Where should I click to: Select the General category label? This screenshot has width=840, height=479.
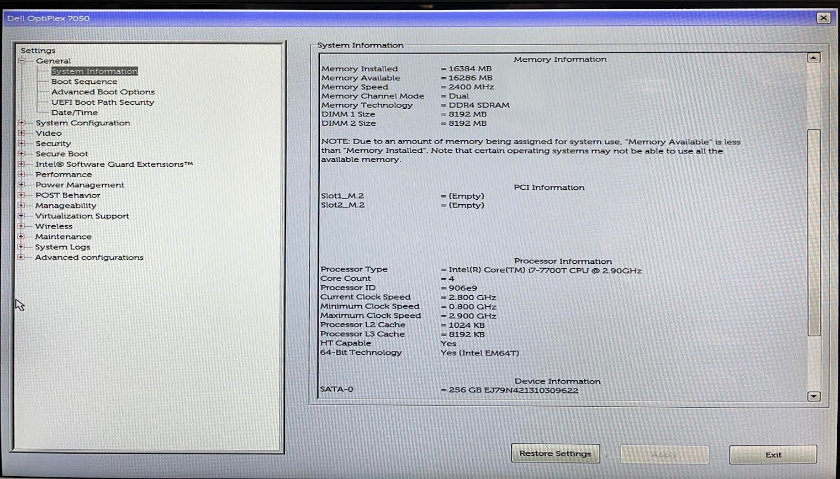point(54,61)
